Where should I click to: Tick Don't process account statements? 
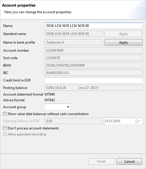[x=5, y=128]
